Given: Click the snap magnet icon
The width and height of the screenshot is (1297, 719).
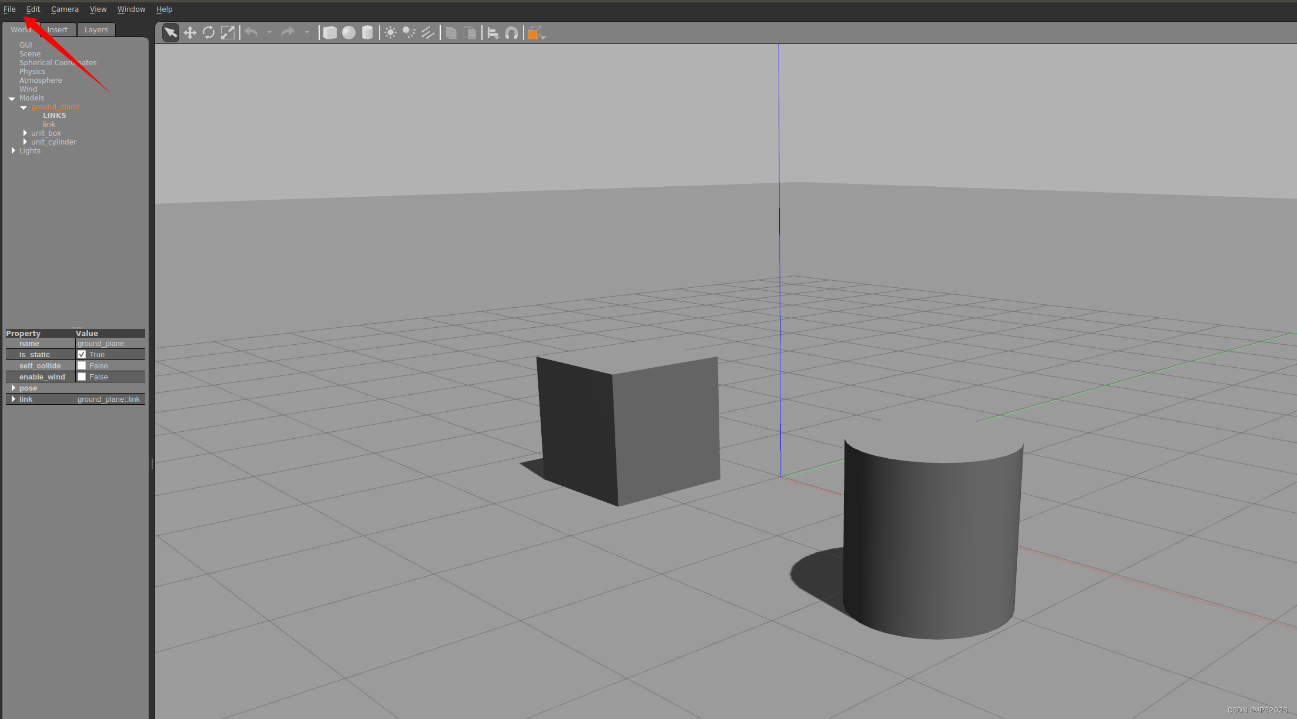Looking at the screenshot, I should click(512, 33).
